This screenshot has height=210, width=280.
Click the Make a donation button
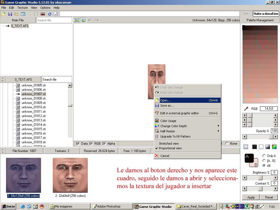tap(266, 14)
